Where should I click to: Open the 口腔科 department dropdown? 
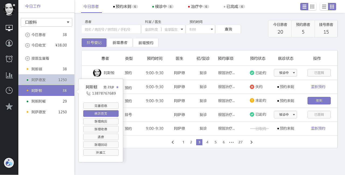coord(46,22)
